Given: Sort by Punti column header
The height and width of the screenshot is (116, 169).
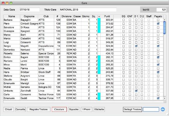Looking at the screenshot, I should 107,16.
